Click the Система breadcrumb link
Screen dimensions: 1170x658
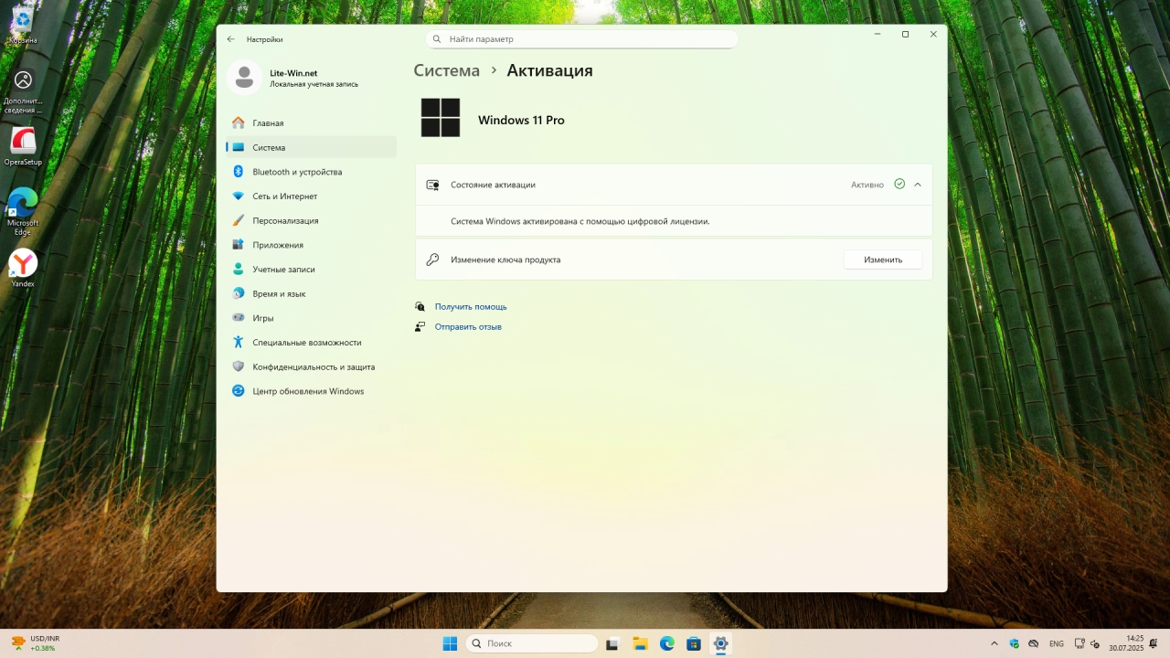[x=446, y=70]
